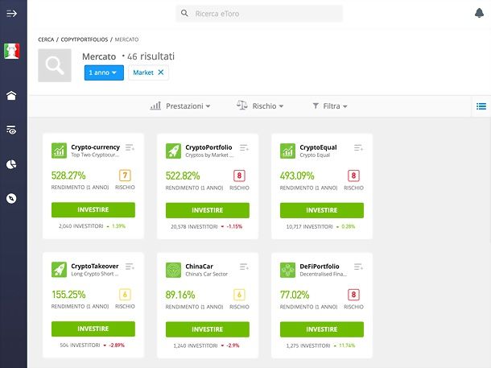Click the search magnifier icon in search bar
Image resolution: width=491 pixels, height=368 pixels.
[184, 13]
